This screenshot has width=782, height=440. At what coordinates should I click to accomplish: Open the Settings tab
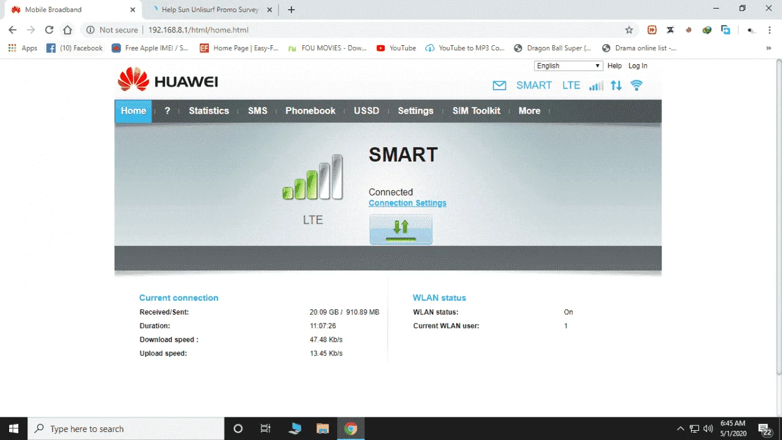click(x=415, y=111)
